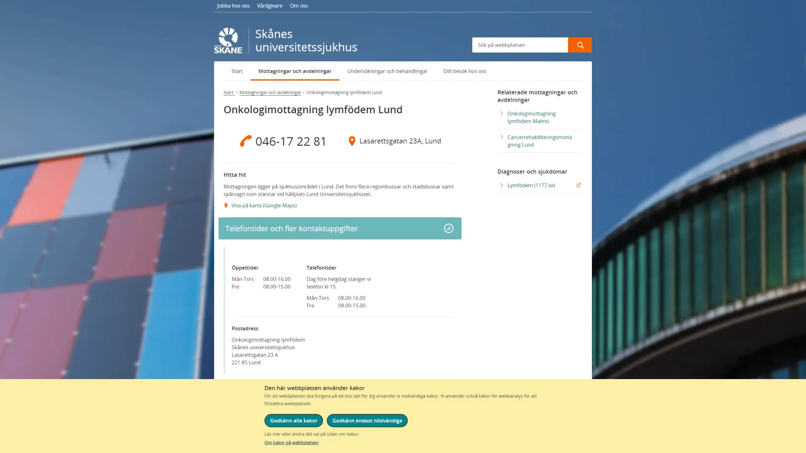Image resolution: width=806 pixels, height=453 pixels.
Task: Click Godkänn endast nödvändiga button
Action: coord(367,421)
